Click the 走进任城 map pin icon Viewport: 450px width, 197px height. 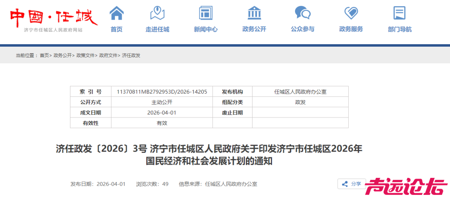coord(157,13)
